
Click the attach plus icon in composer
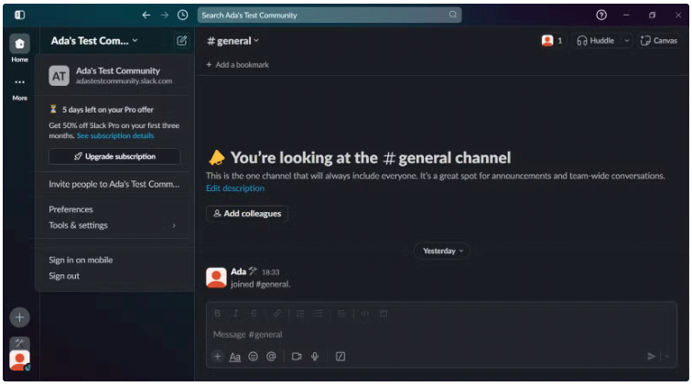click(x=217, y=357)
